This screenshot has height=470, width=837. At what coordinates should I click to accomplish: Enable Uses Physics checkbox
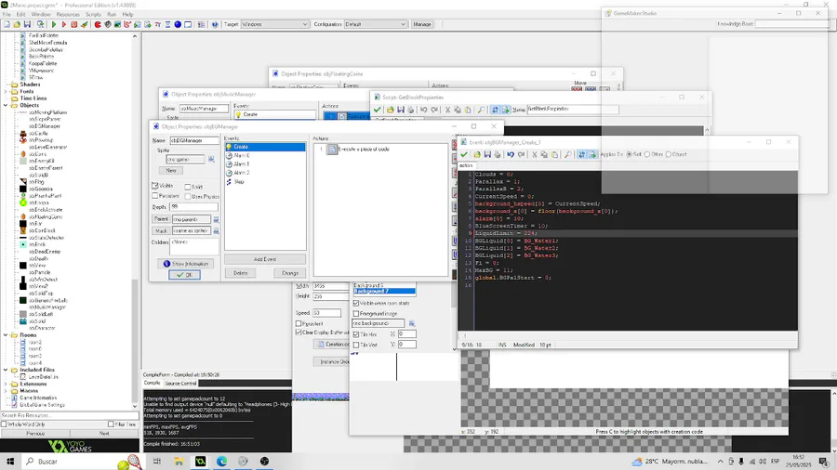point(187,197)
